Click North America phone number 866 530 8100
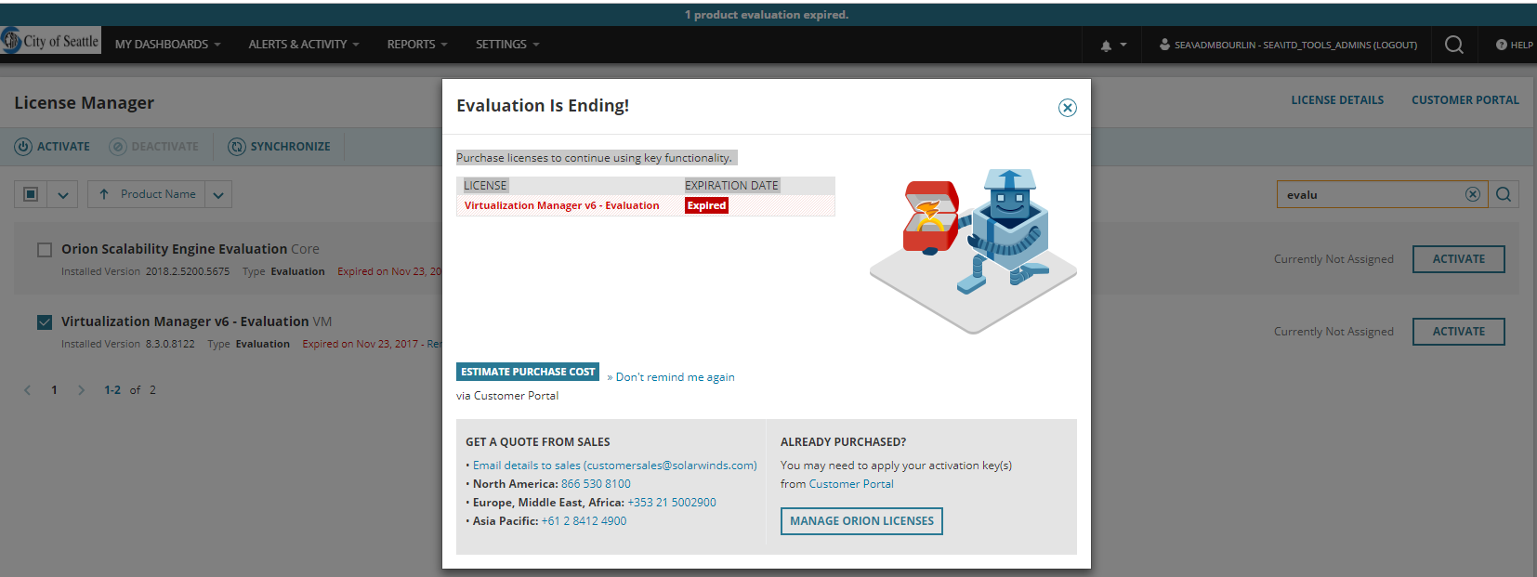1537x577 pixels. [x=596, y=484]
